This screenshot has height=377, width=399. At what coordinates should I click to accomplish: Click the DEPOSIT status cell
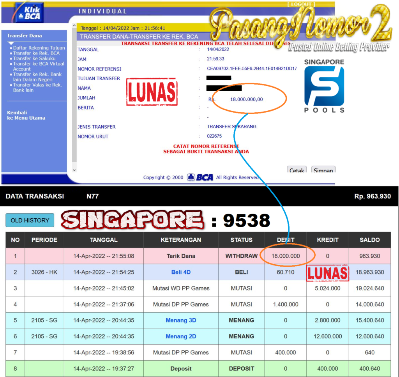tap(242, 368)
